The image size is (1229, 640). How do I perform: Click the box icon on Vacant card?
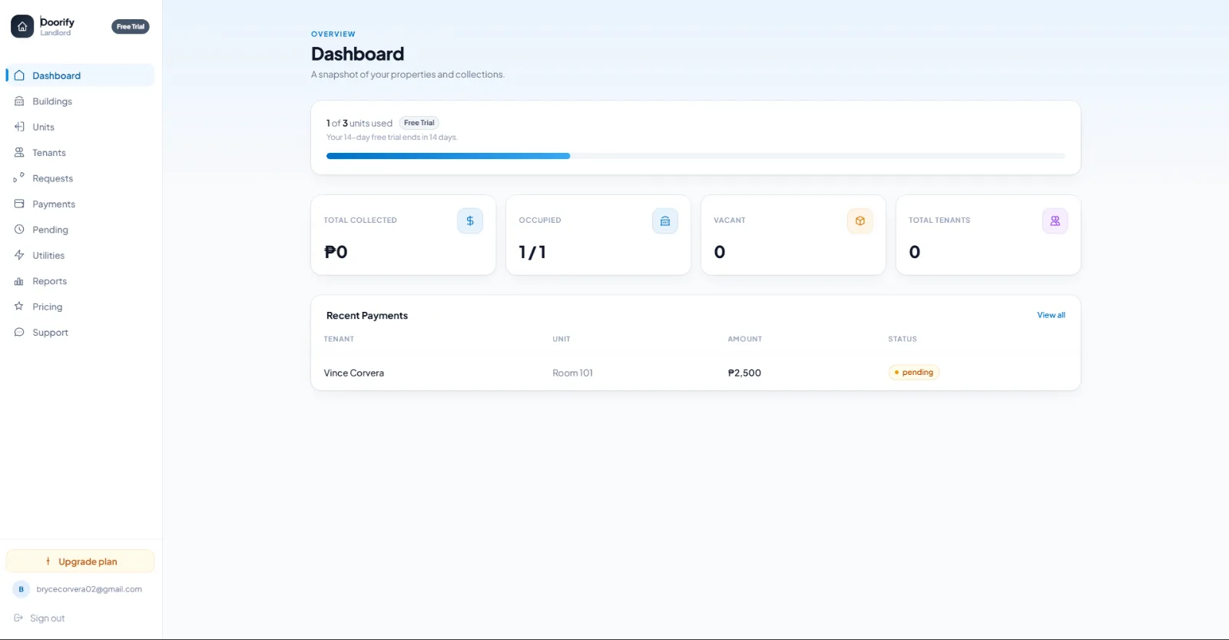[x=860, y=221]
